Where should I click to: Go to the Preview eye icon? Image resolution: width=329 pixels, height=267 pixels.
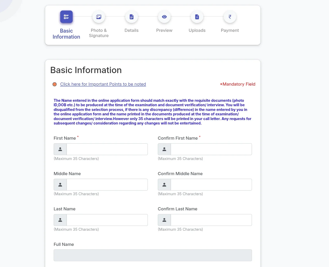tap(164, 17)
